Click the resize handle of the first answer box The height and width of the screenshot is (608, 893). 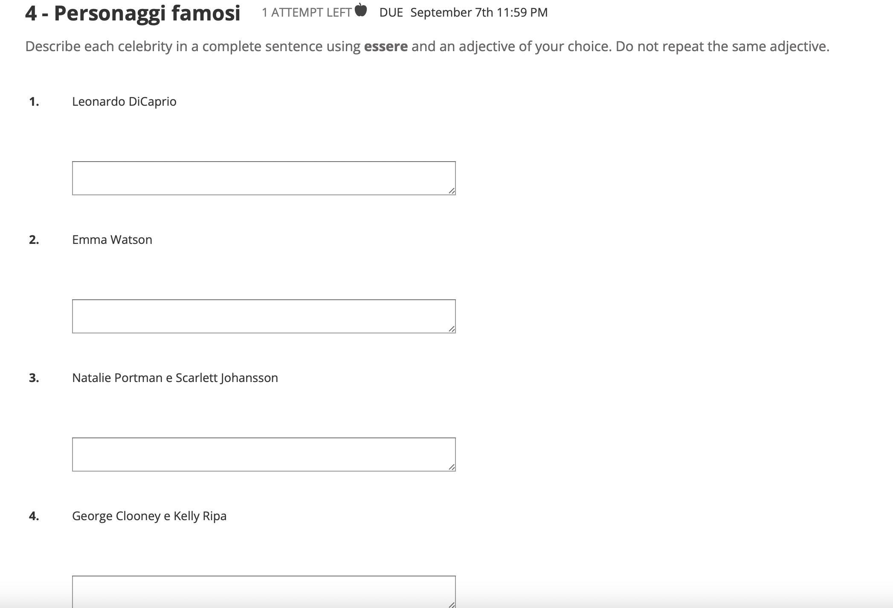(x=451, y=192)
